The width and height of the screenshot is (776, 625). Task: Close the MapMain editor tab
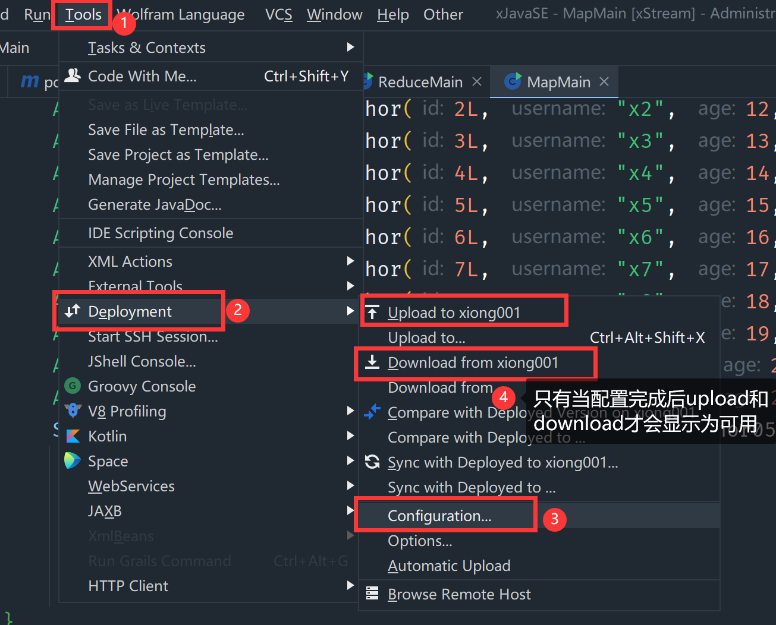(x=604, y=82)
